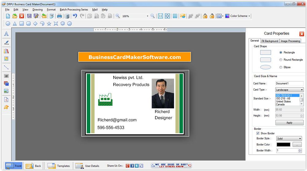Select the barcode tool in sidebar

pyautogui.click(x=6, y=76)
